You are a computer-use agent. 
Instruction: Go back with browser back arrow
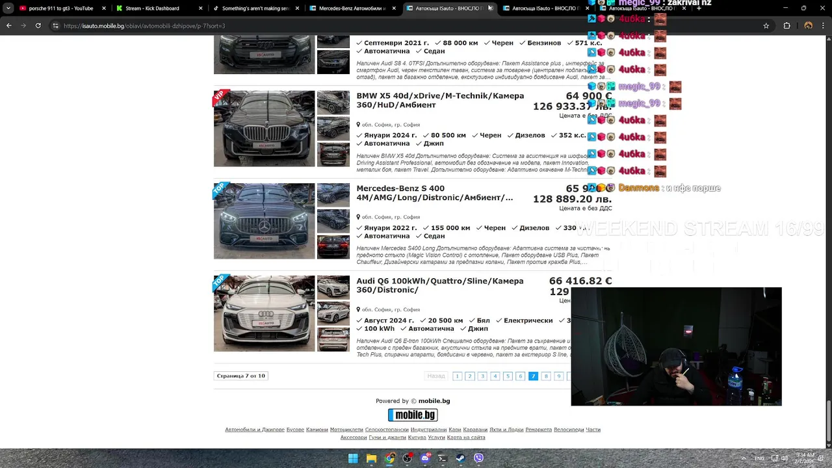pyautogui.click(x=8, y=25)
